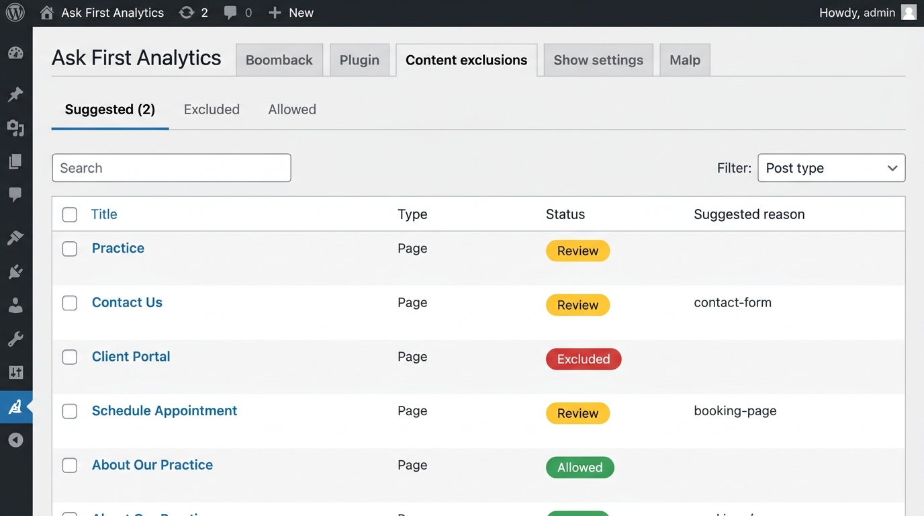Sort by the Title column header
The height and width of the screenshot is (516, 924).
click(x=104, y=214)
